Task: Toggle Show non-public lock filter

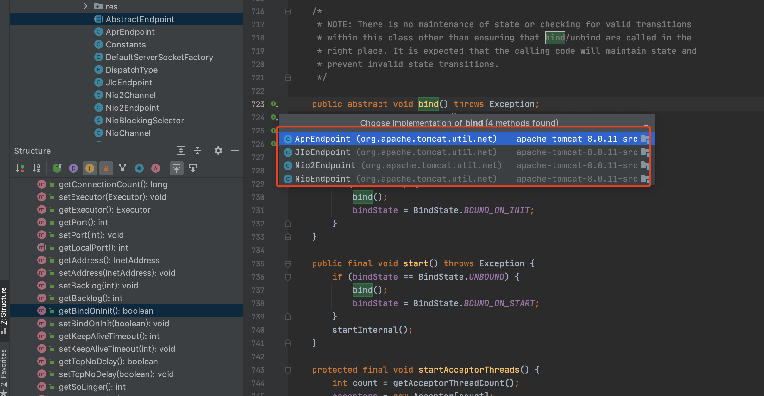Action: tap(106, 168)
